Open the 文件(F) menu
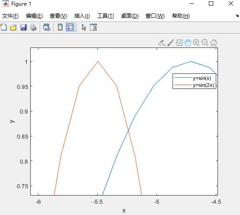This screenshot has height=215, width=240. click(x=10, y=16)
